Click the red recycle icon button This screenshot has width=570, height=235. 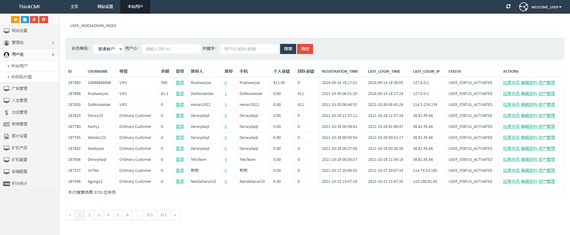tap(44, 20)
